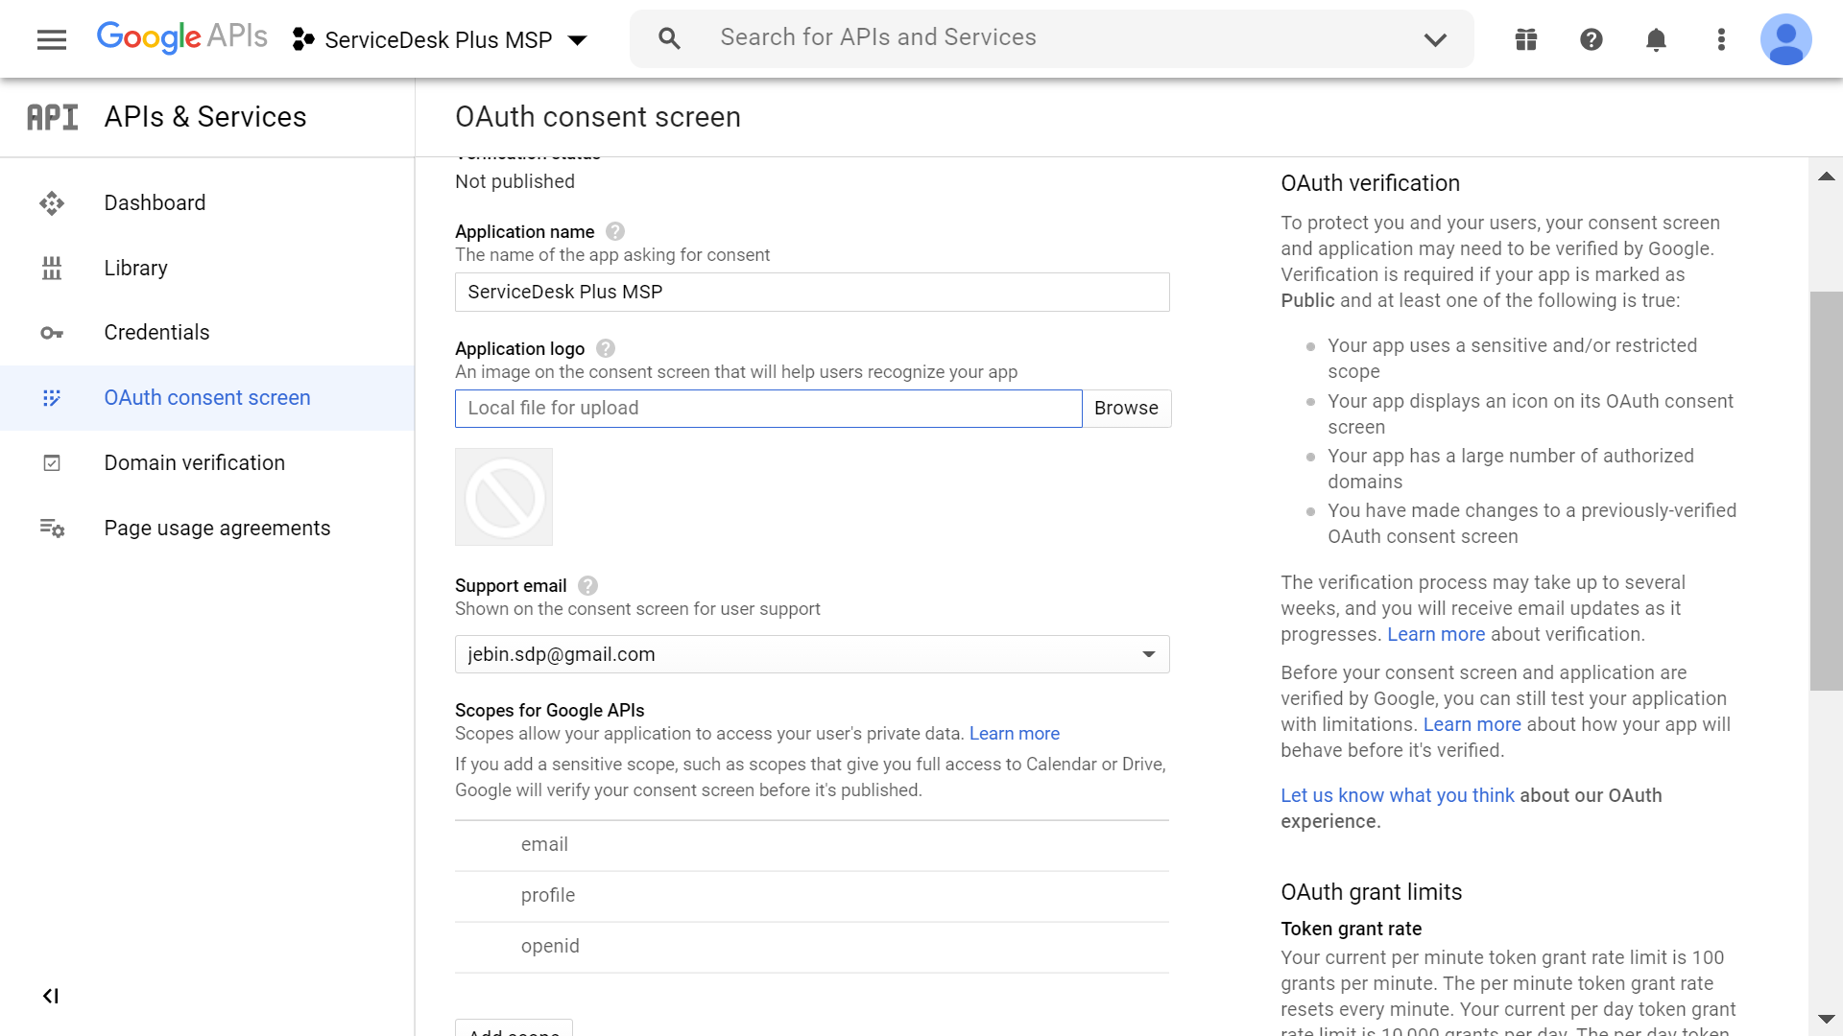Screen dimensions: 1843x1036
Task: Click the gift free trial icon
Action: (1526, 39)
